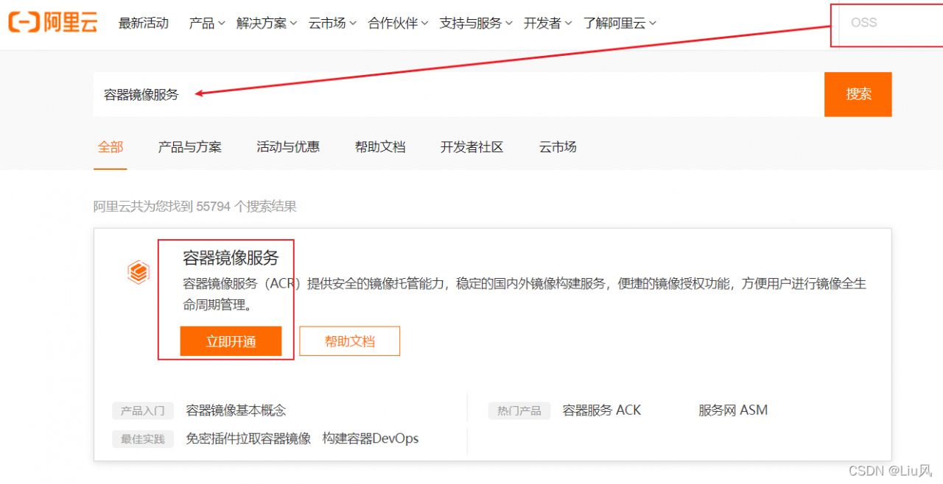Expand the 了解阿里云 dropdown menu
Image resolution: width=943 pixels, height=484 pixels.
pyautogui.click(x=620, y=24)
